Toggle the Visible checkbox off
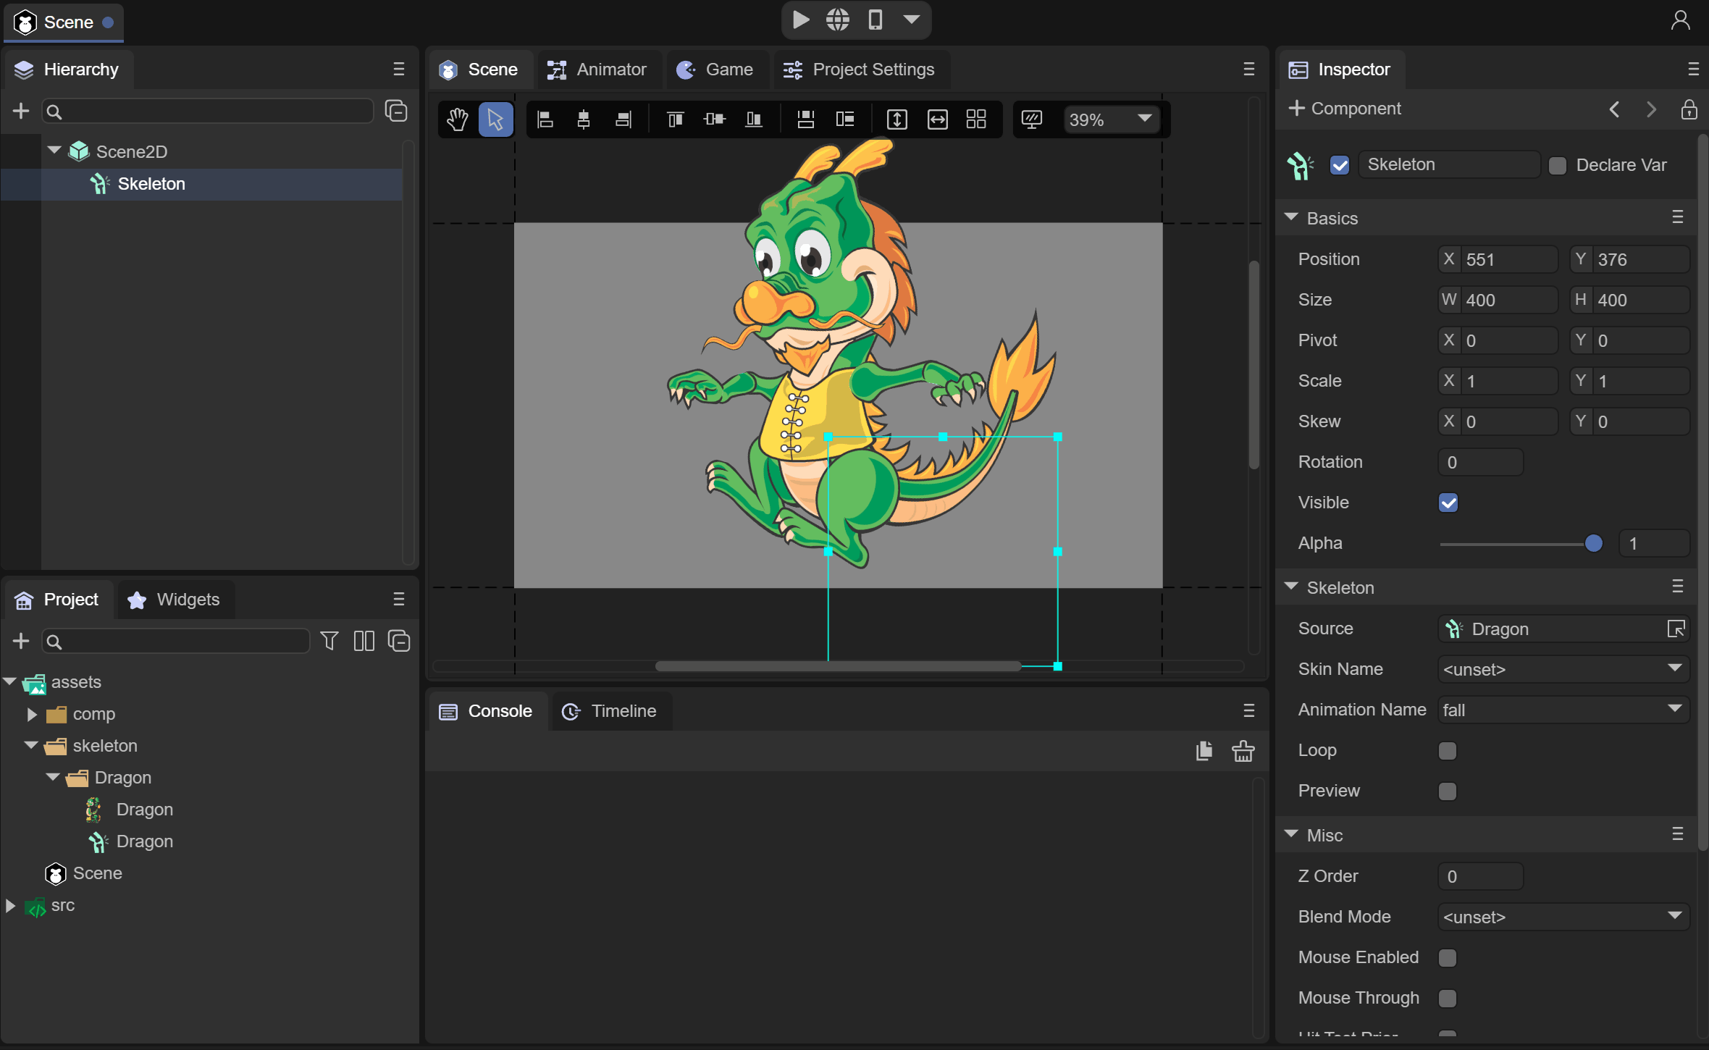The height and width of the screenshot is (1050, 1709). pos(1448,503)
